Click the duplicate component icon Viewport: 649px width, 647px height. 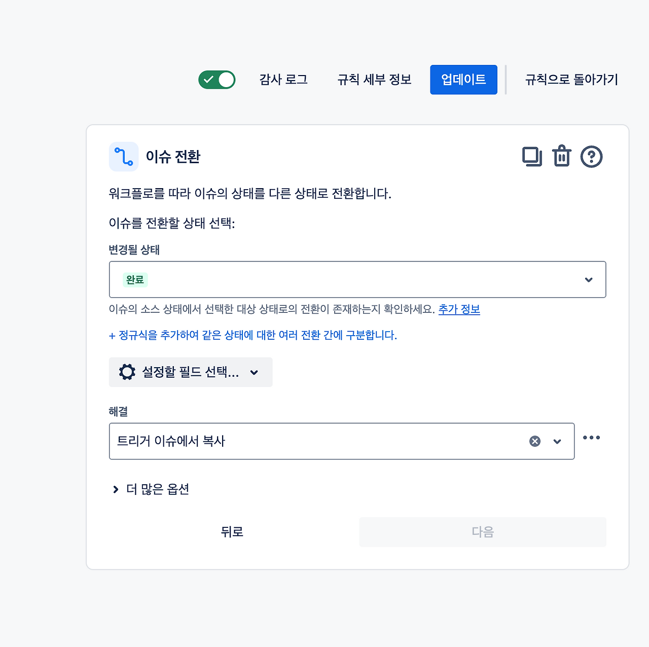531,157
